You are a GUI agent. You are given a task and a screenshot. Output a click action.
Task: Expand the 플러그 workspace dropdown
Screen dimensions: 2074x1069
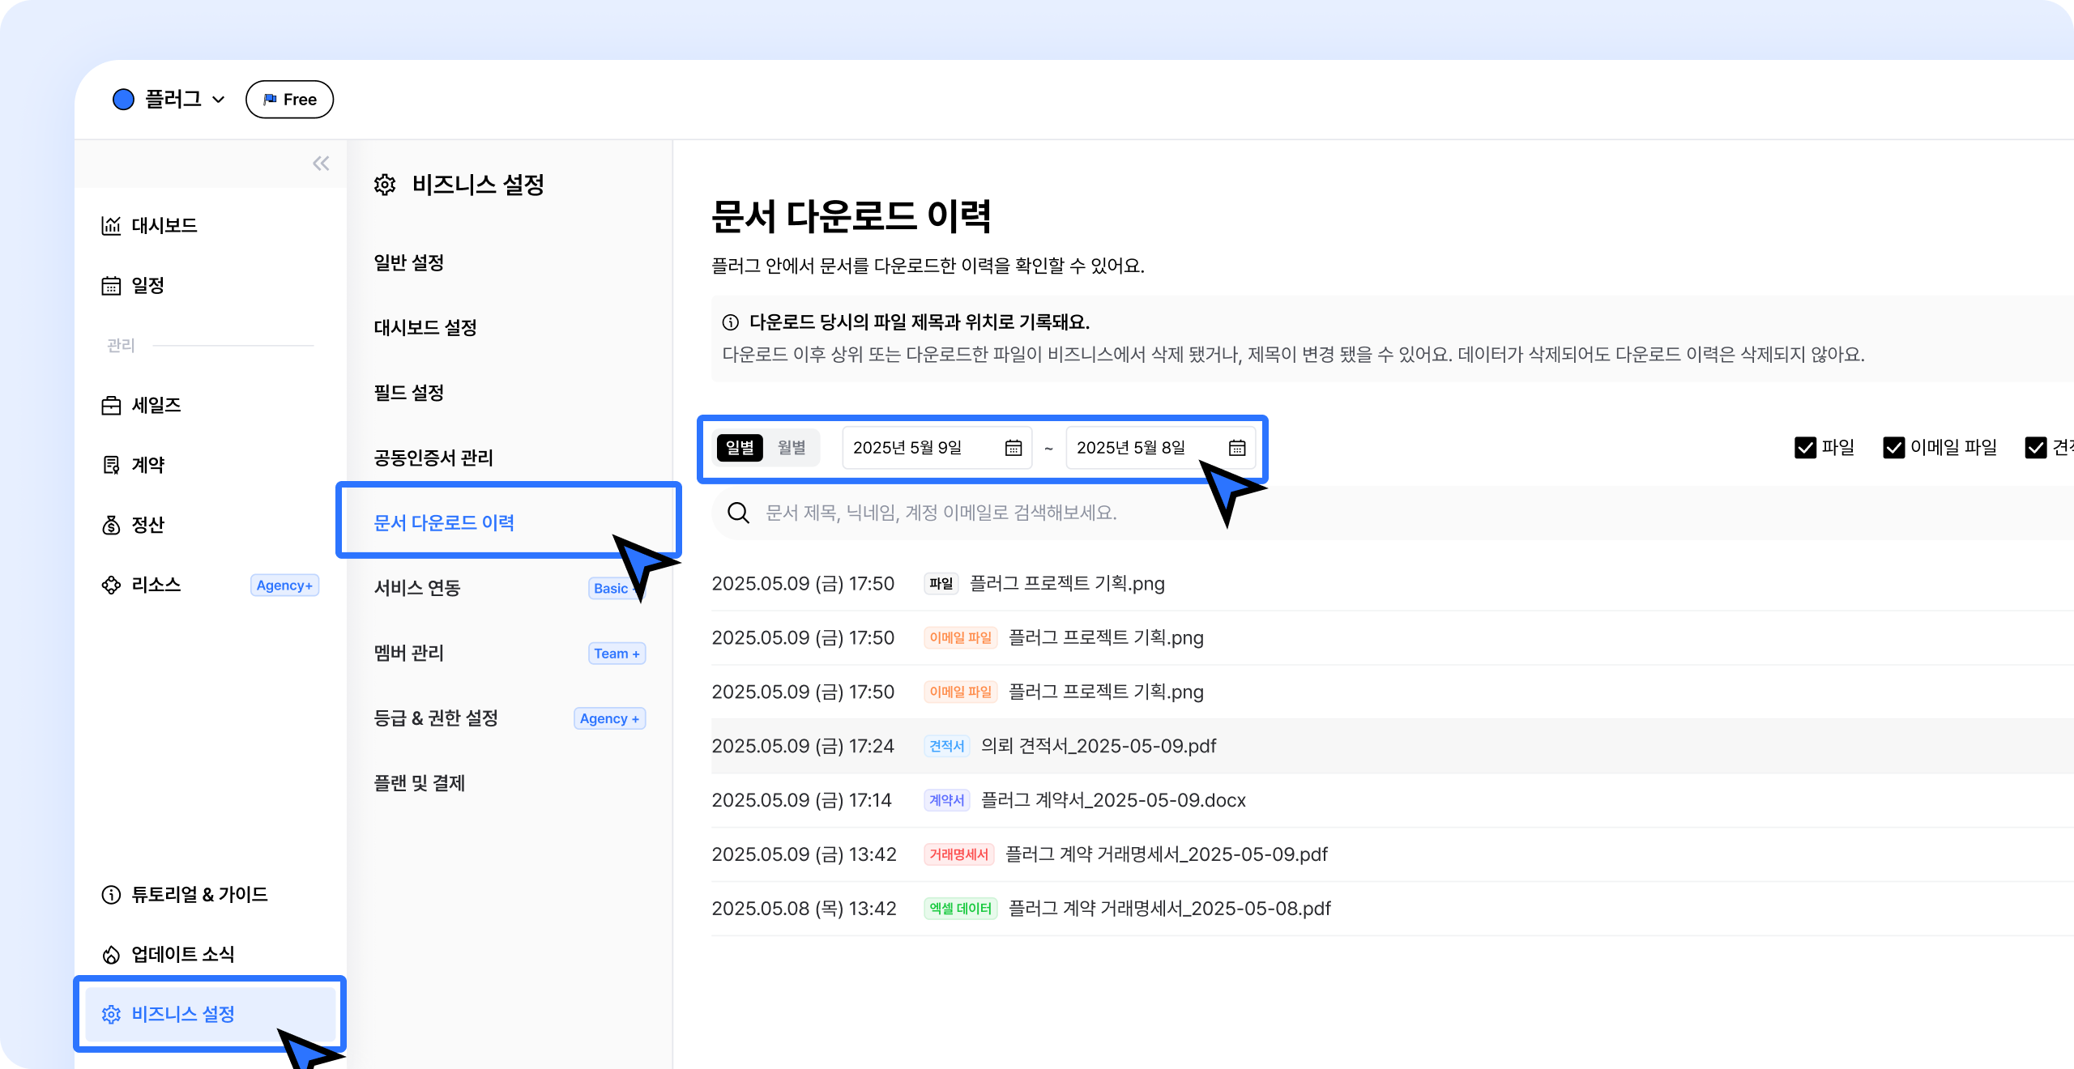click(218, 100)
